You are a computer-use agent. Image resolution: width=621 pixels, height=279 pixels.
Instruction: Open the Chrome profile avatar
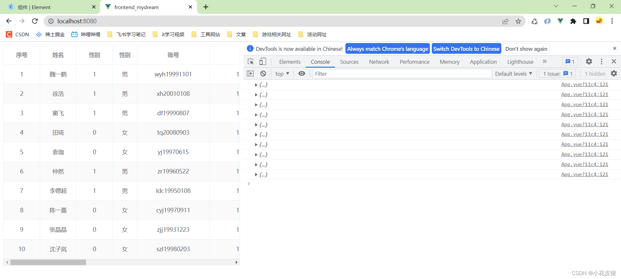click(599, 21)
